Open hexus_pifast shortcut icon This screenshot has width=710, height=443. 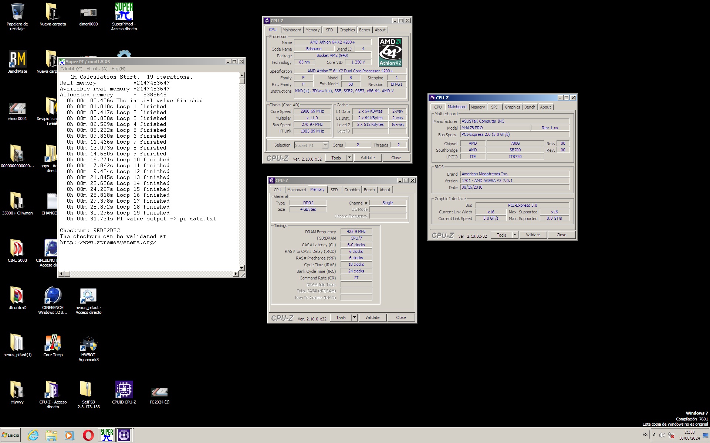pyautogui.click(x=88, y=300)
